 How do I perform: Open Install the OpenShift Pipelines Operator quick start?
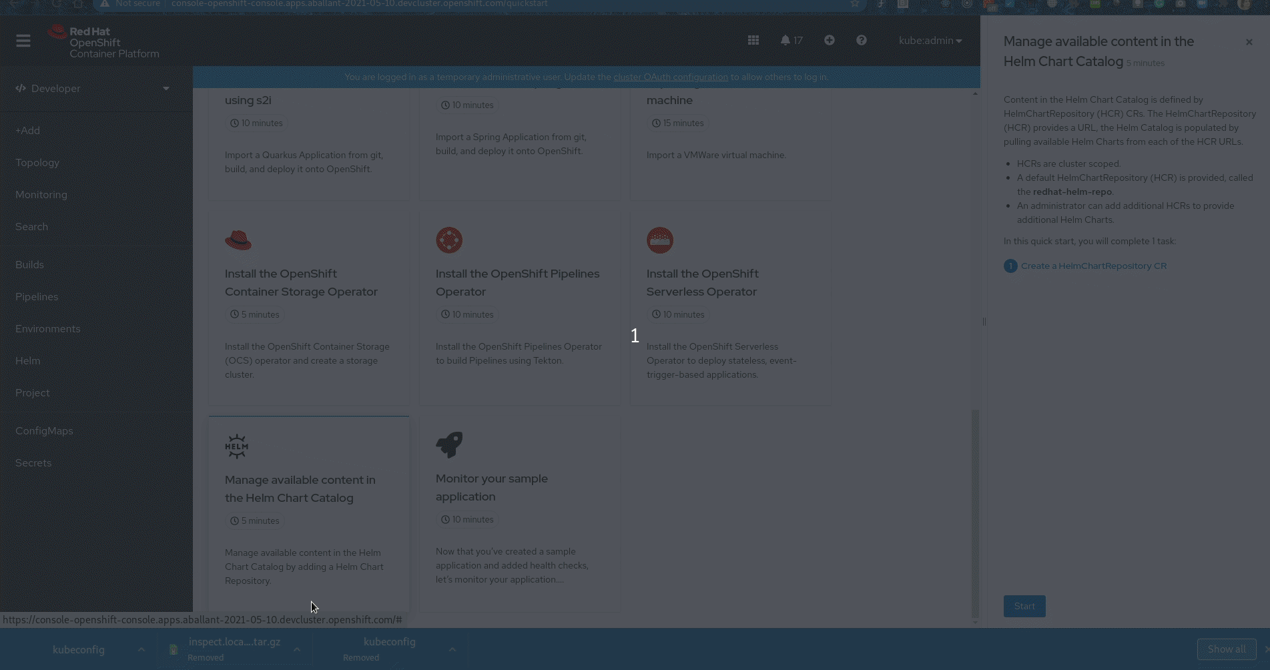click(520, 309)
